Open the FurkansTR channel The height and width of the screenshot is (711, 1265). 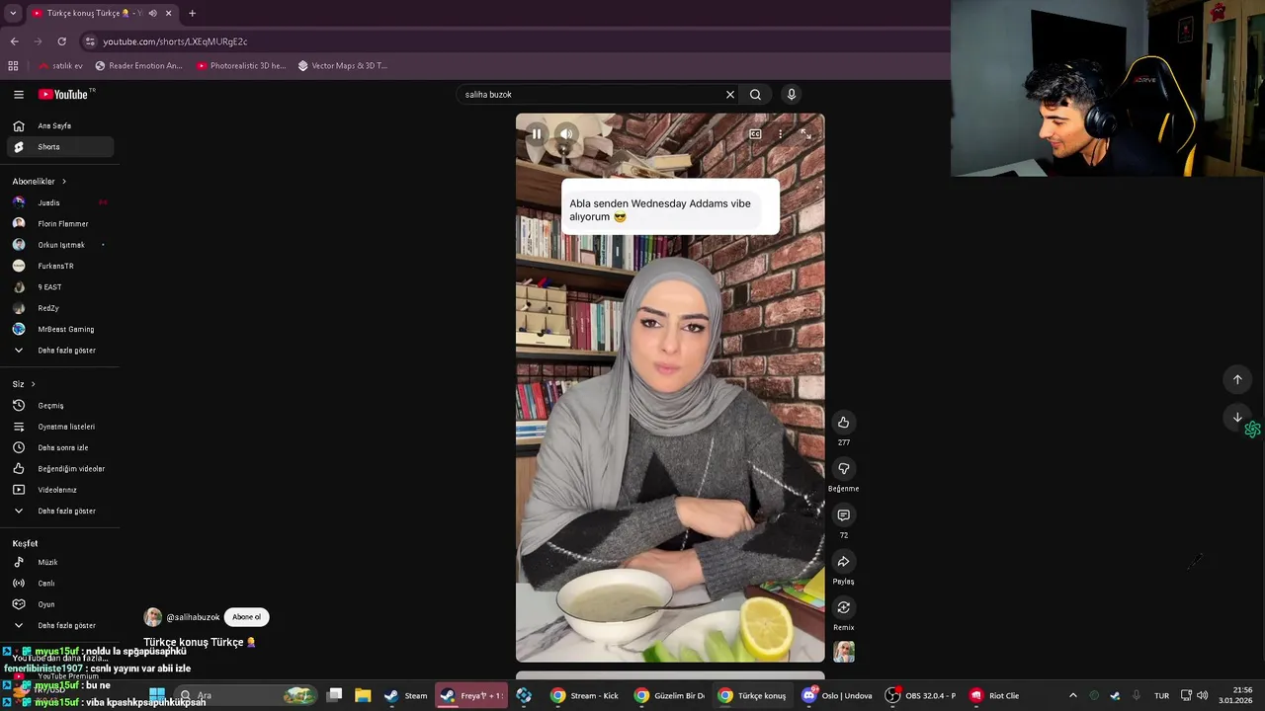(x=60, y=266)
